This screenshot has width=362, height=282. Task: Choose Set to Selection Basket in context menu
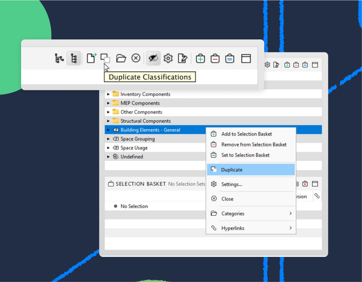click(251, 155)
